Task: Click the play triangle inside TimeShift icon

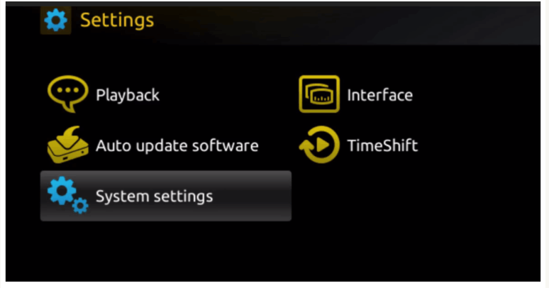Action: (x=322, y=144)
